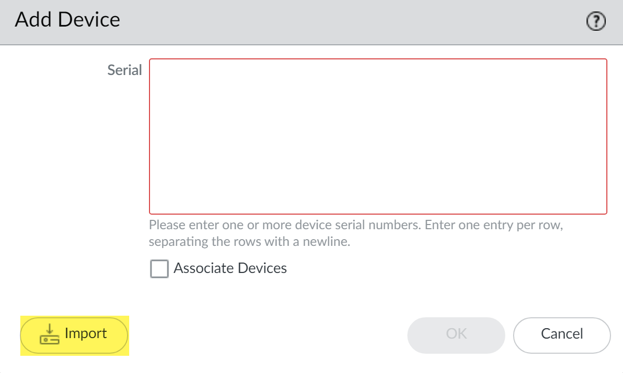Tick the box beside Associate Devices
This screenshot has height=373, width=623.
(x=159, y=269)
